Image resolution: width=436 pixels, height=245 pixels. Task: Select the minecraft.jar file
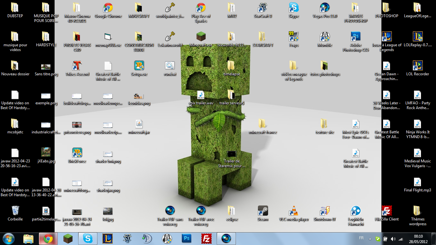pos(139,127)
